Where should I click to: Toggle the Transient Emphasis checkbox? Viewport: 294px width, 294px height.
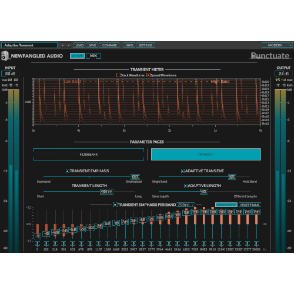68,171
